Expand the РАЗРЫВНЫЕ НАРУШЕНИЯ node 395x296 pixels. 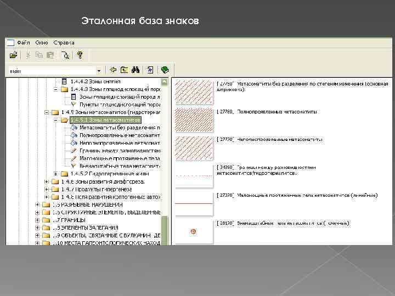coord(37,204)
